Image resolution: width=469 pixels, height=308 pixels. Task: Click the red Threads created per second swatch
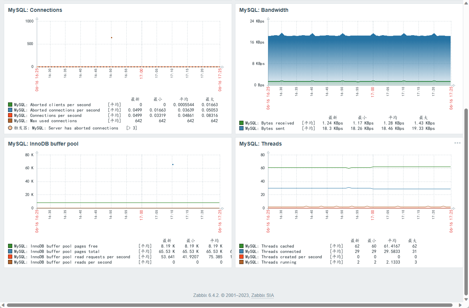click(x=242, y=257)
